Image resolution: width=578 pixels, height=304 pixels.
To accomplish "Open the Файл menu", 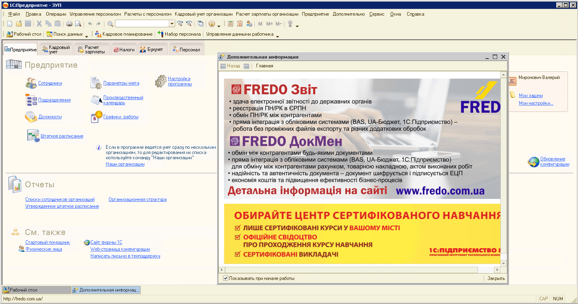I will click(14, 14).
